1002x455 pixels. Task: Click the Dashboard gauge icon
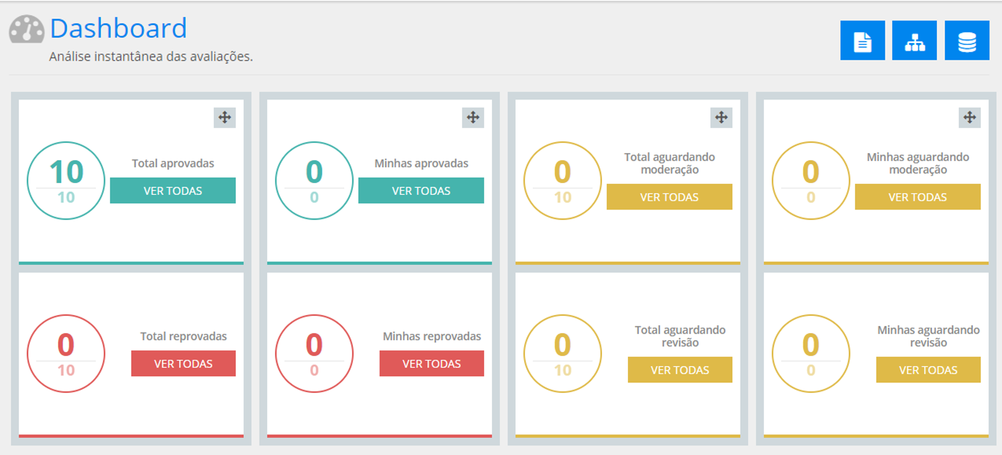coord(27,29)
